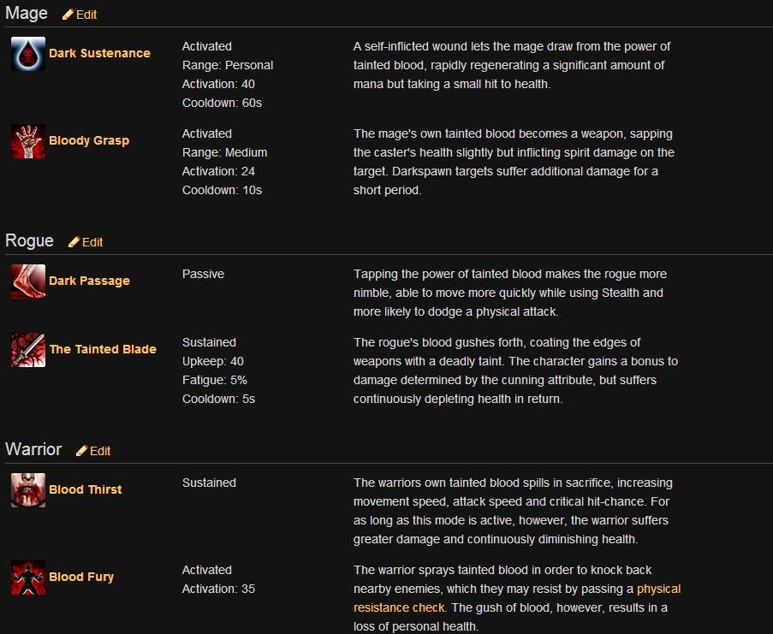The height and width of the screenshot is (634, 773).
Task: Open the Blood Thirst link
Action: pyautogui.click(x=86, y=489)
